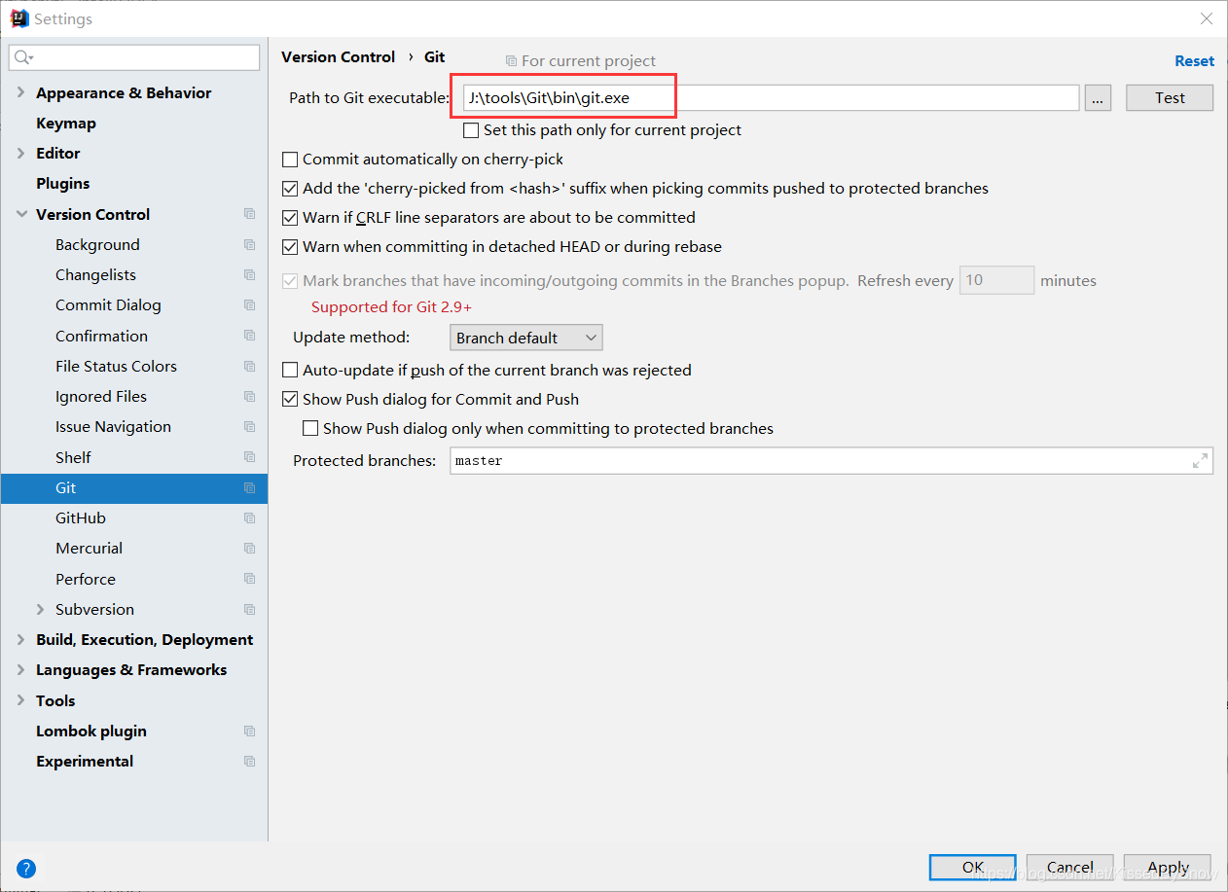The height and width of the screenshot is (892, 1228).
Task: Select the Mercurial settings item
Action: (90, 548)
